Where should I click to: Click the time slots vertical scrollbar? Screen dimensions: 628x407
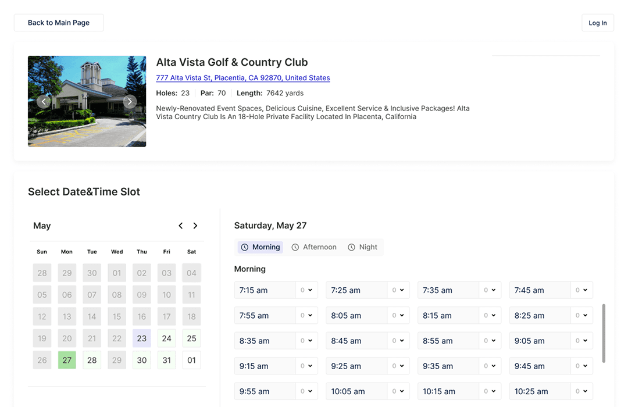604,333
